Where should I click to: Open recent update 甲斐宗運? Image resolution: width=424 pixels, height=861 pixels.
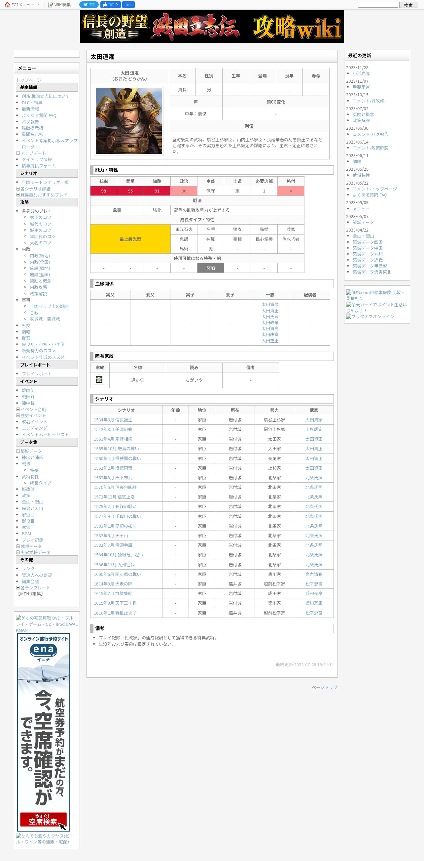[361, 87]
